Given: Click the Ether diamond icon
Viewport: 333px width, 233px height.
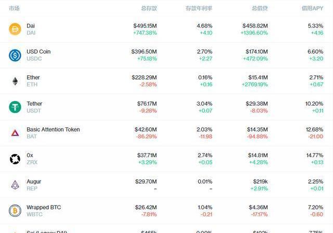Looking at the screenshot, I should [15, 81].
